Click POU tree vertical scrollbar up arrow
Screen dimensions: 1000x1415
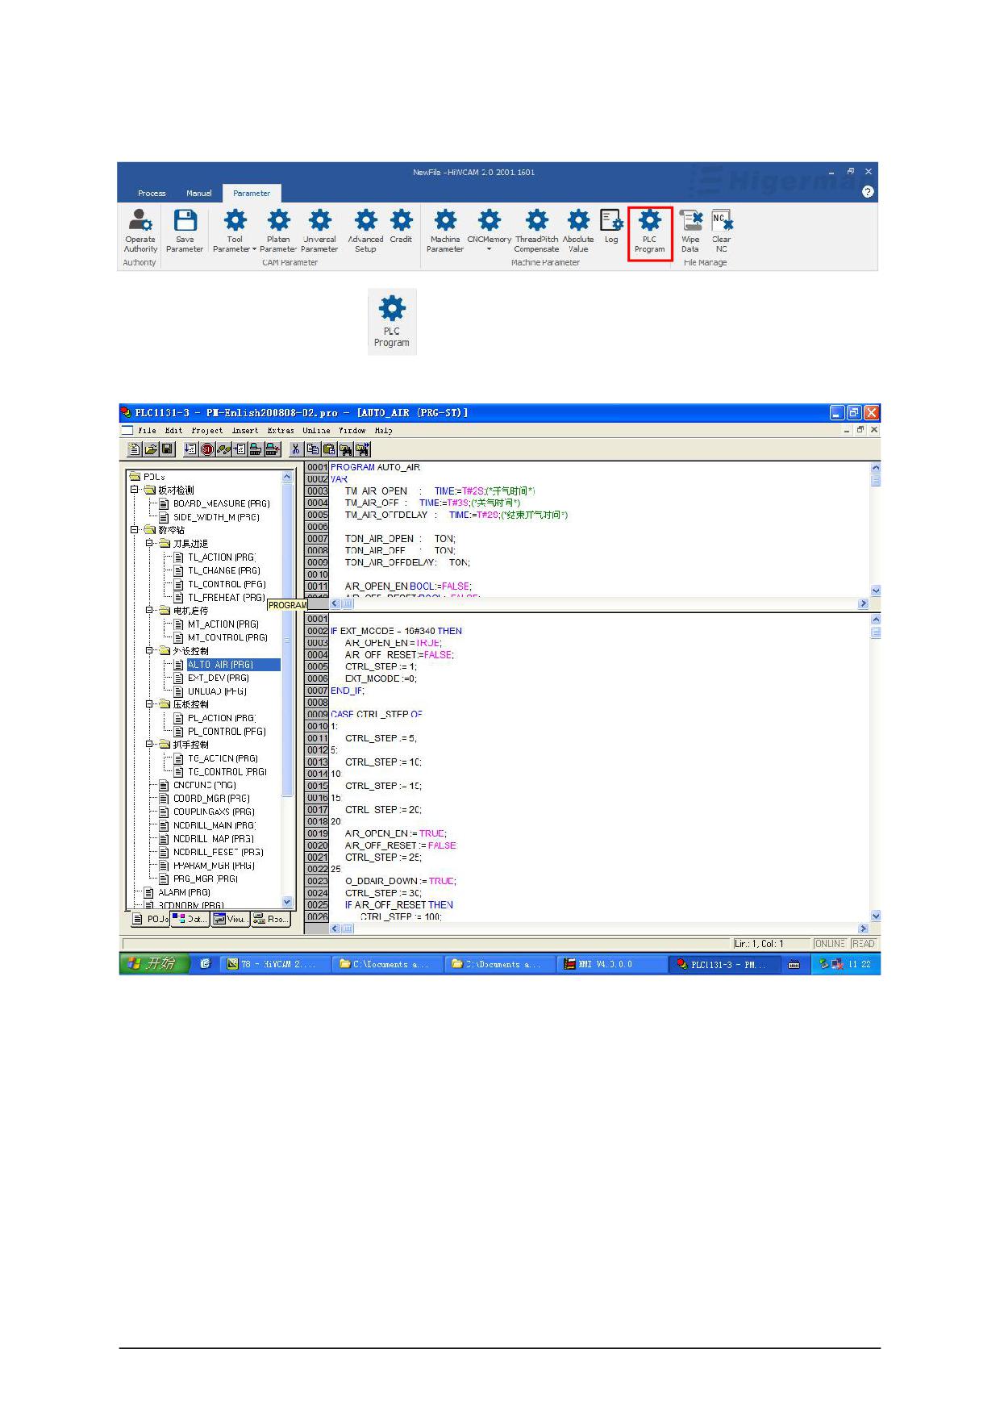tap(287, 477)
